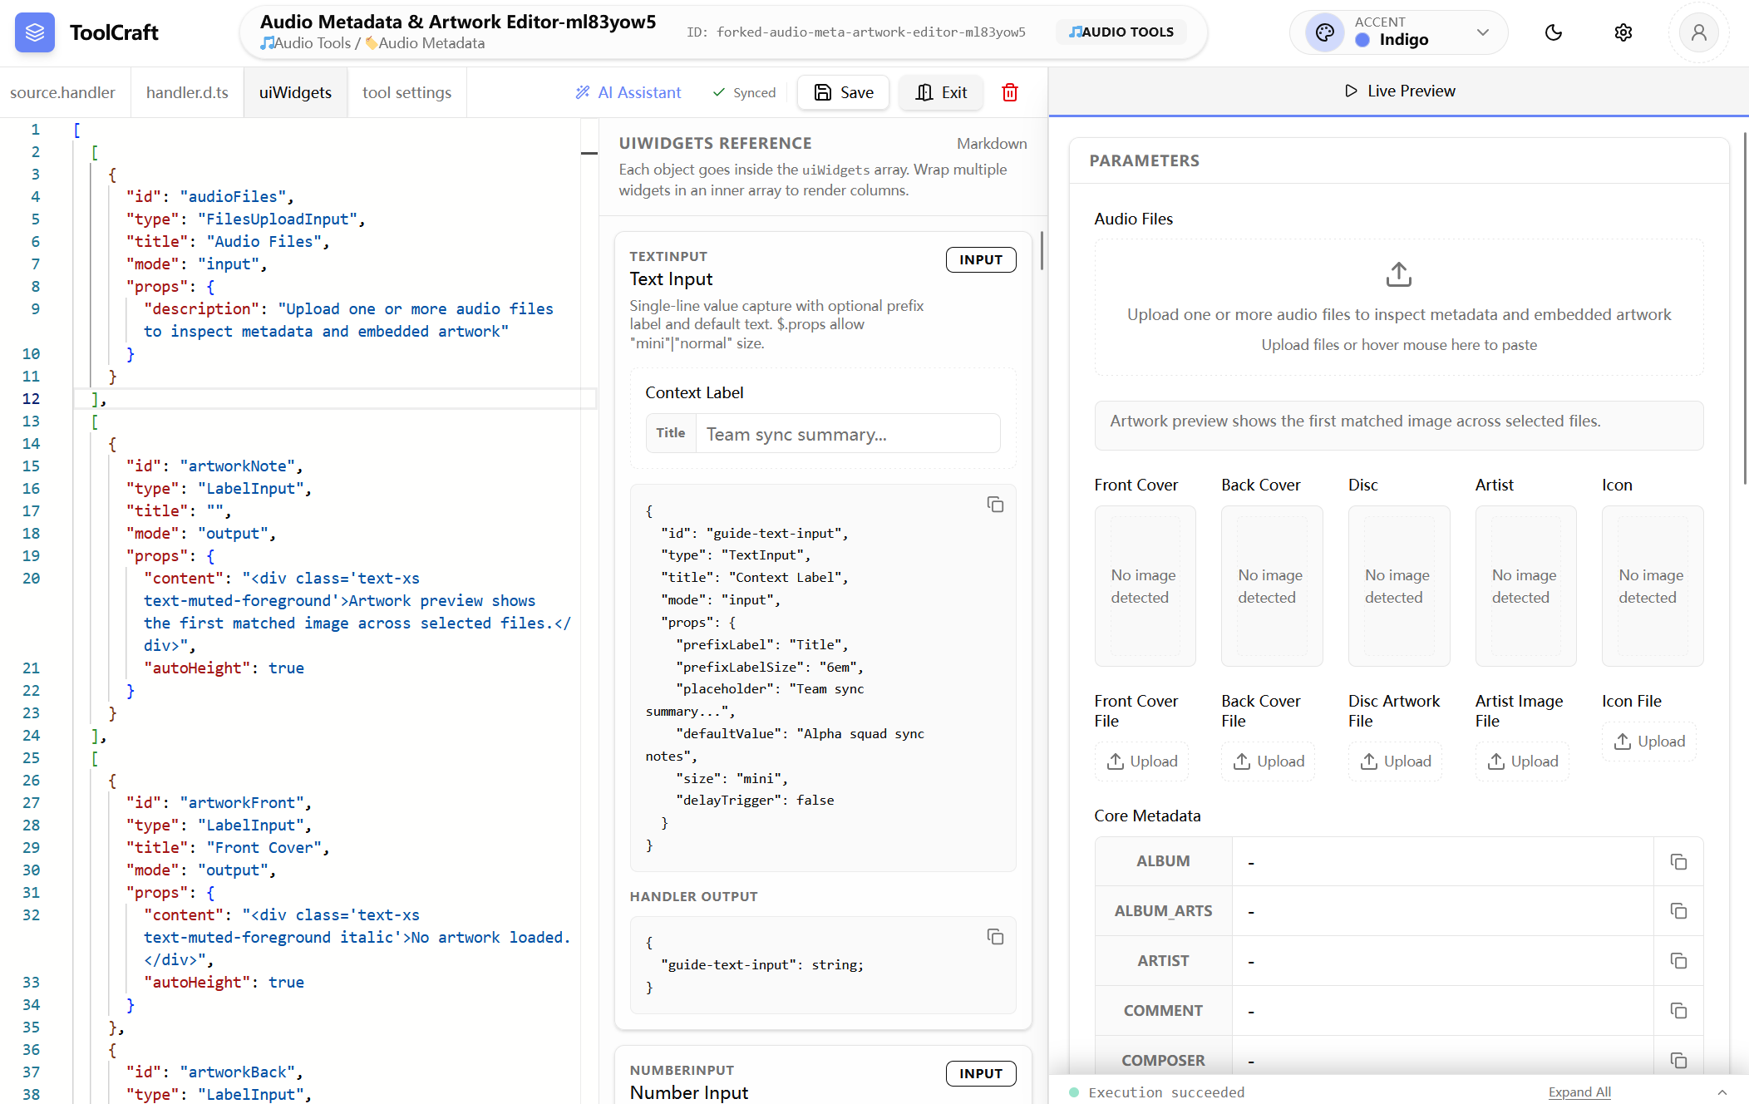Click the user profile avatar icon
The image size is (1749, 1104).
click(1698, 32)
